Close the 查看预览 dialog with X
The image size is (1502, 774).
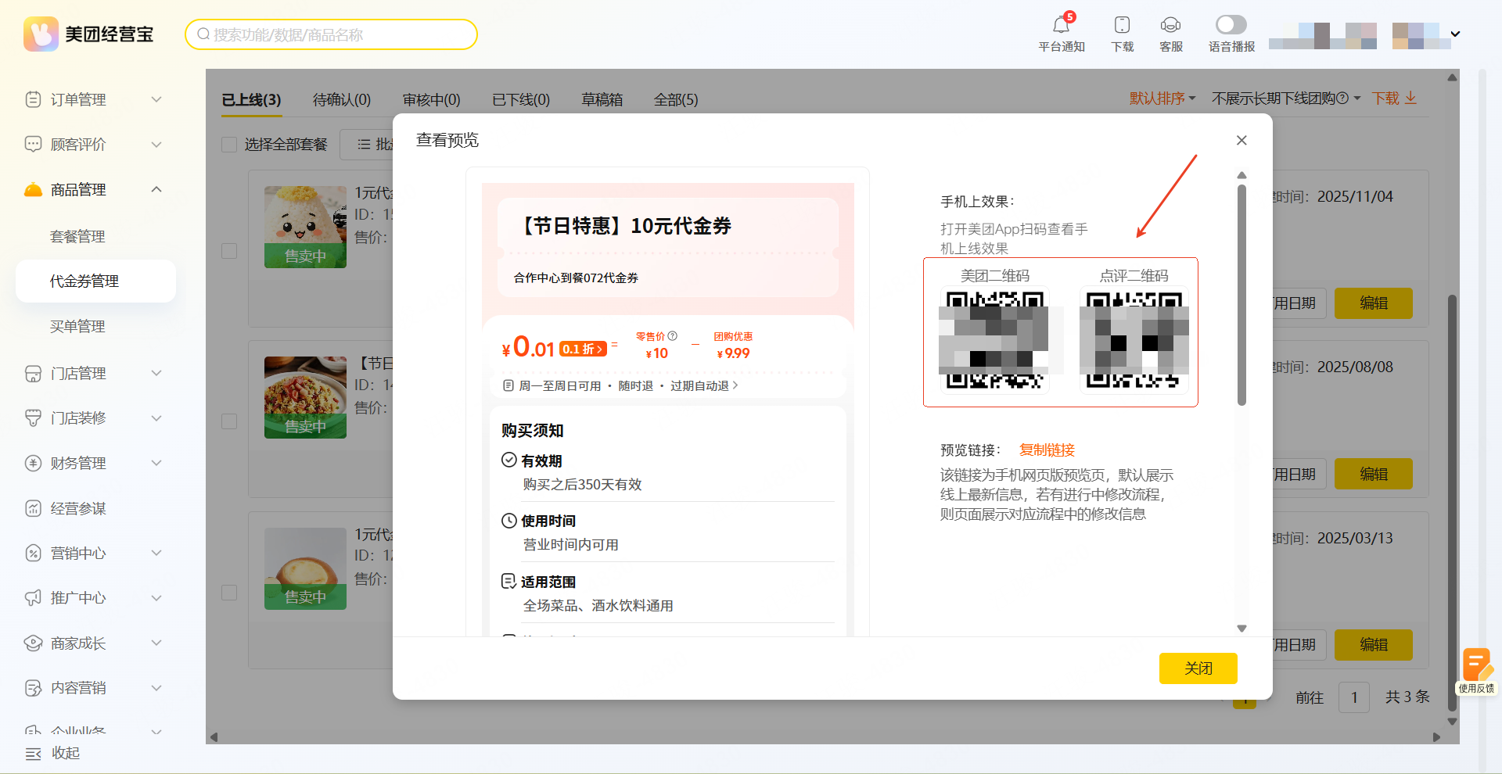(x=1241, y=141)
